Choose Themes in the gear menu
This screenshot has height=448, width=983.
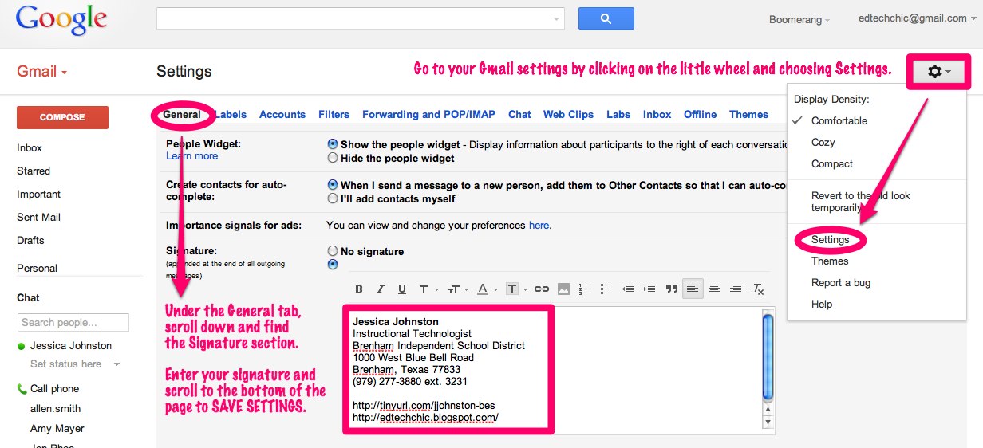point(830,261)
